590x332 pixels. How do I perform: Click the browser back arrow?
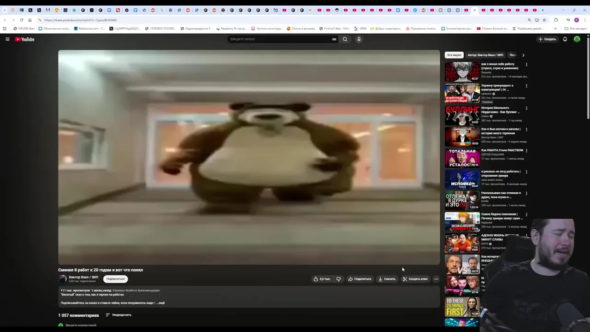tap(5, 20)
